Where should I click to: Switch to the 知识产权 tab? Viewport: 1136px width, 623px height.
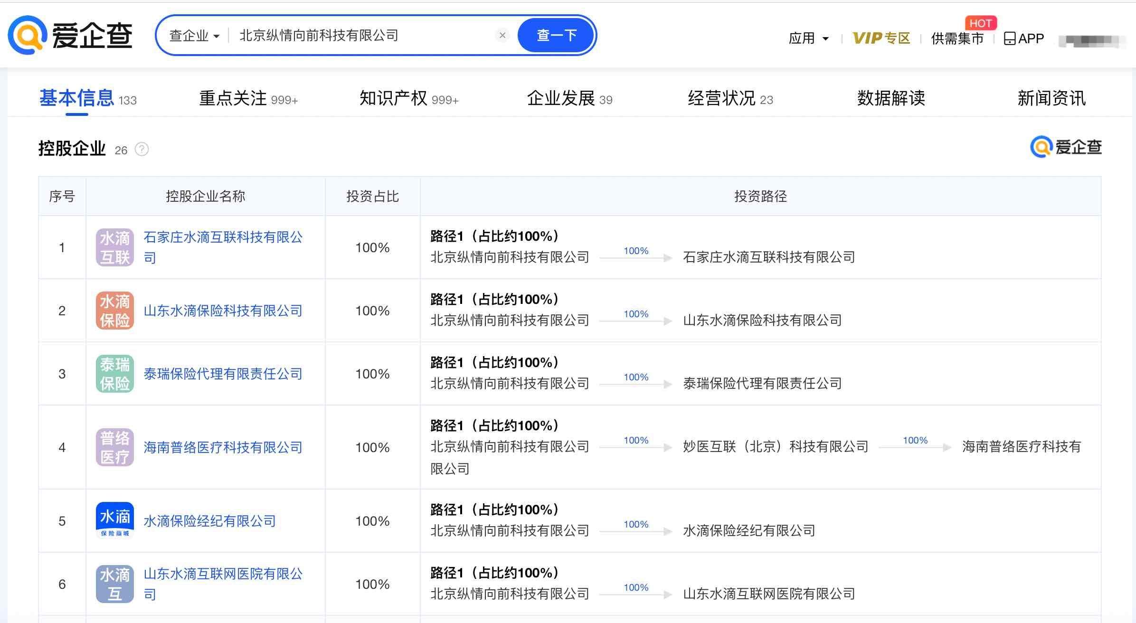[409, 99]
